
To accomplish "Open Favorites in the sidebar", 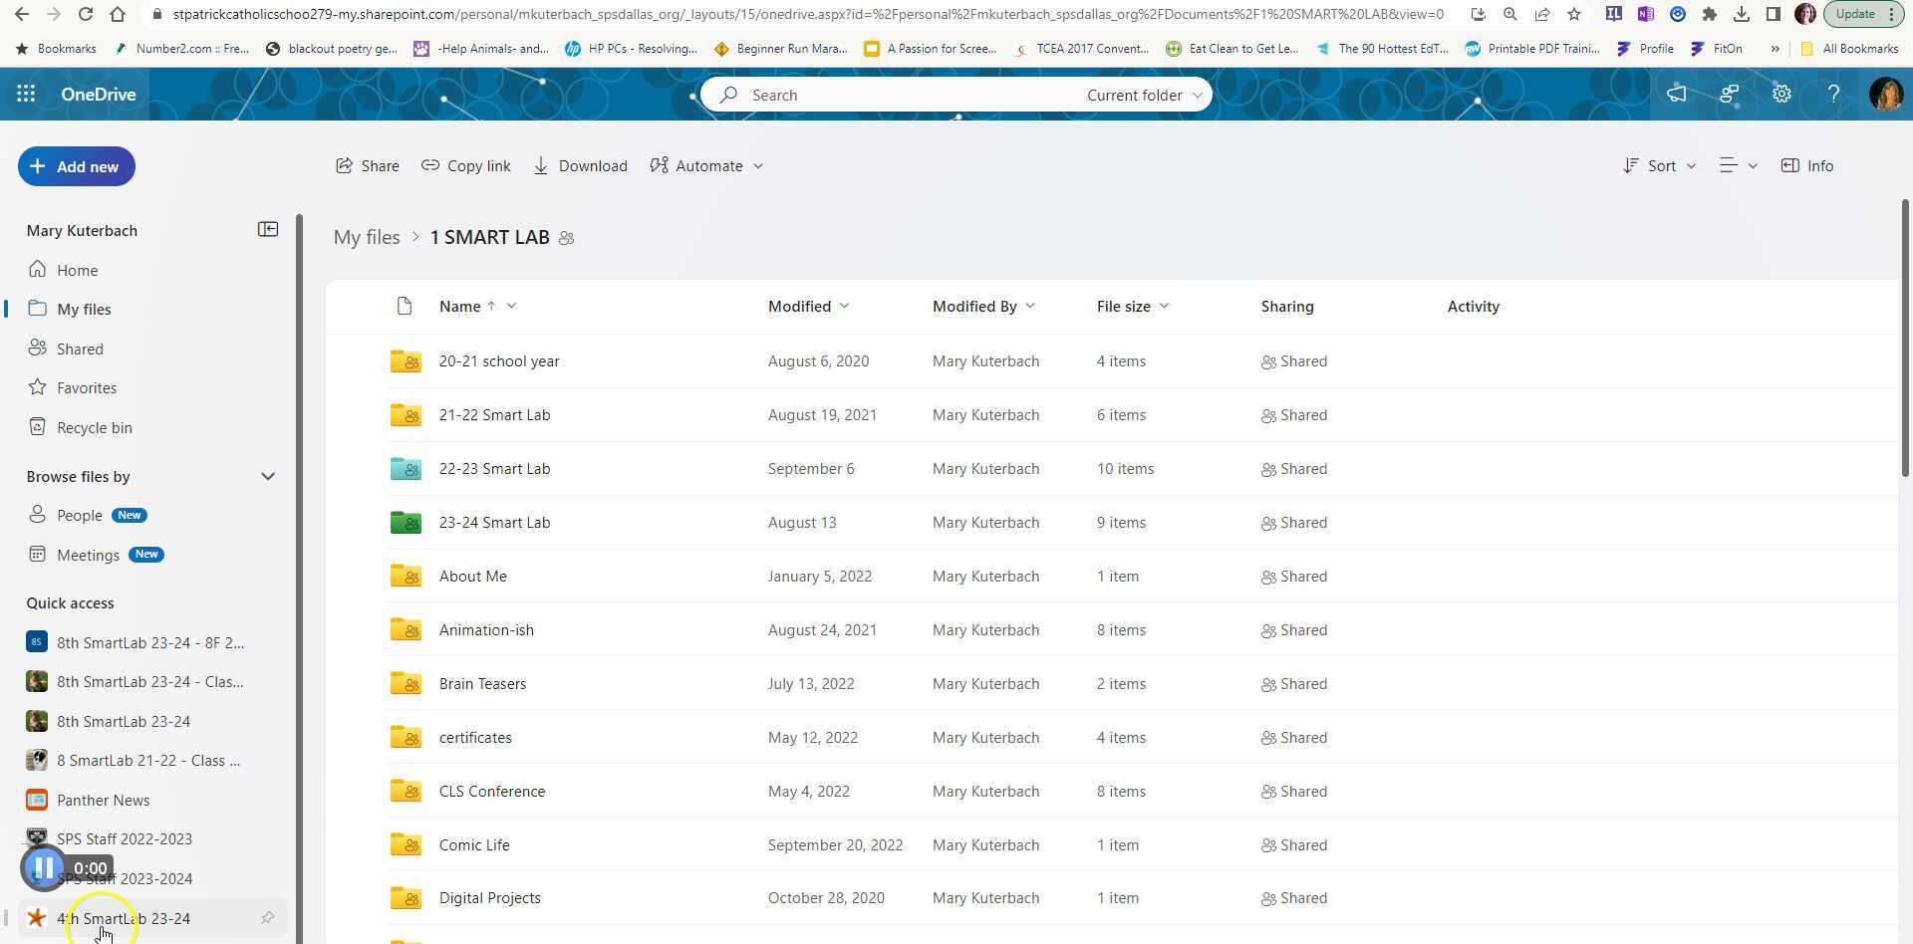I will click(x=86, y=387).
